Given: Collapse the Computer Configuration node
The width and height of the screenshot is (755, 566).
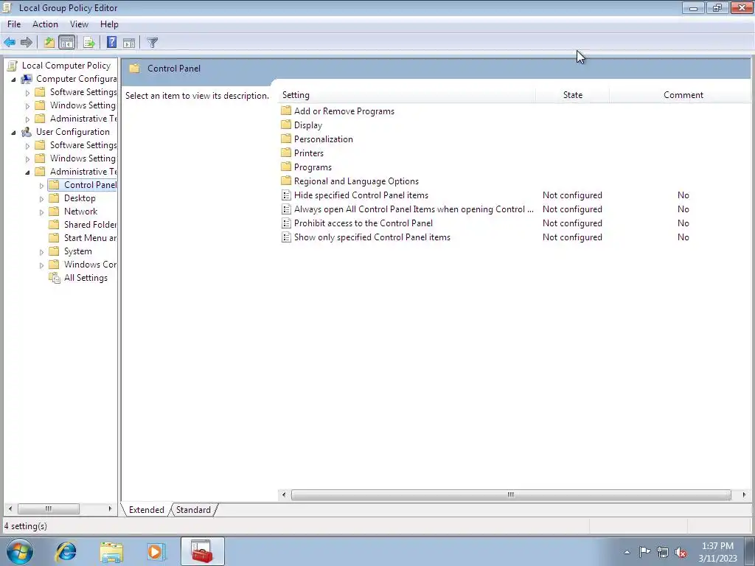Looking at the screenshot, I should [x=13, y=80].
